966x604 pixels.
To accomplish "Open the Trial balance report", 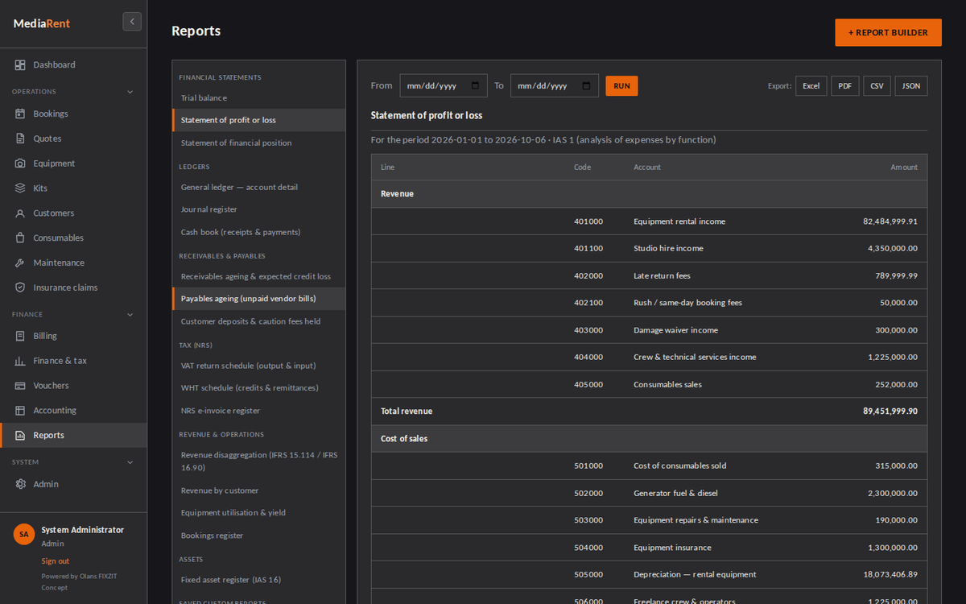I will (259, 98).
